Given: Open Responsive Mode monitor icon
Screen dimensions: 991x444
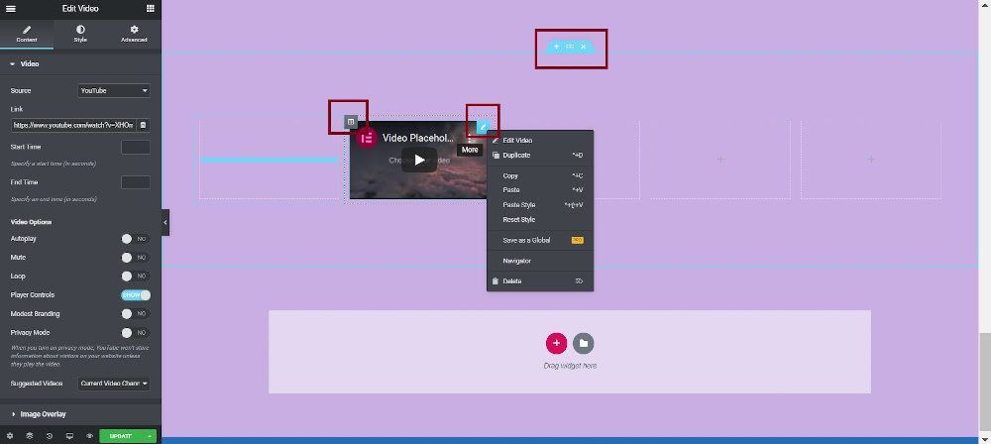Looking at the screenshot, I should pos(69,436).
